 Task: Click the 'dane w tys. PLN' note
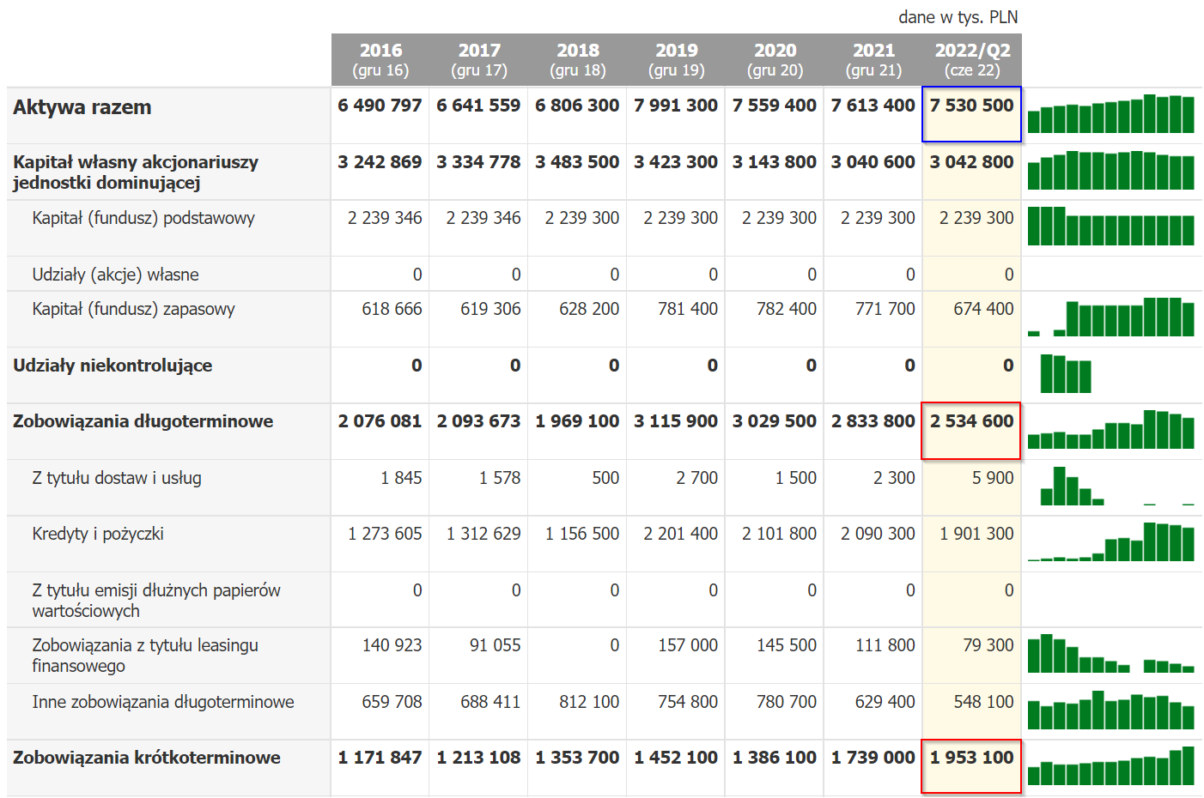(x=958, y=17)
